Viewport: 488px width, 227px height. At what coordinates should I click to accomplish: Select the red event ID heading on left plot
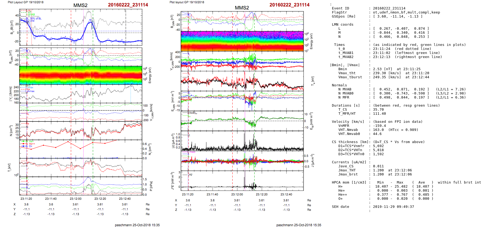[128, 5]
